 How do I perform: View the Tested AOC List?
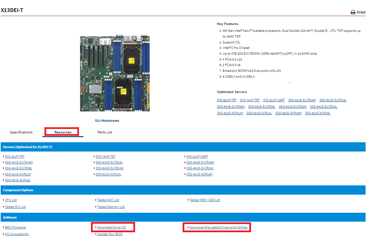pyautogui.click(x=108, y=200)
